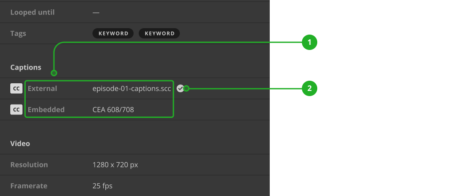The height and width of the screenshot is (196, 453).
Task: Click the Video section heading
Action: 20,143
